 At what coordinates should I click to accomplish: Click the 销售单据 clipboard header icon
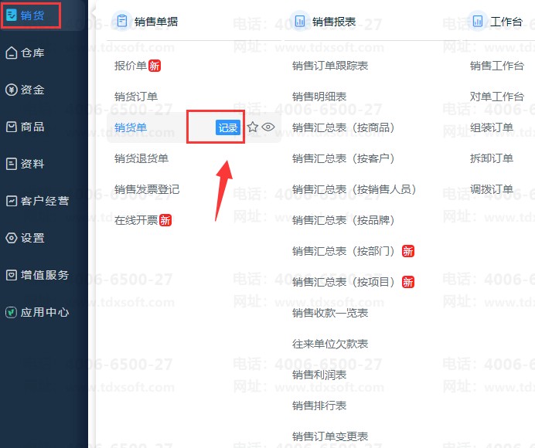[122, 21]
